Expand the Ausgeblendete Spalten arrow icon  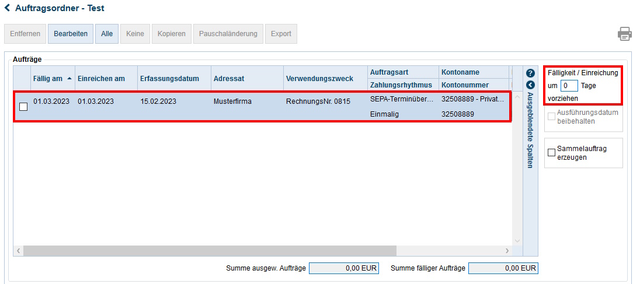coord(530,85)
